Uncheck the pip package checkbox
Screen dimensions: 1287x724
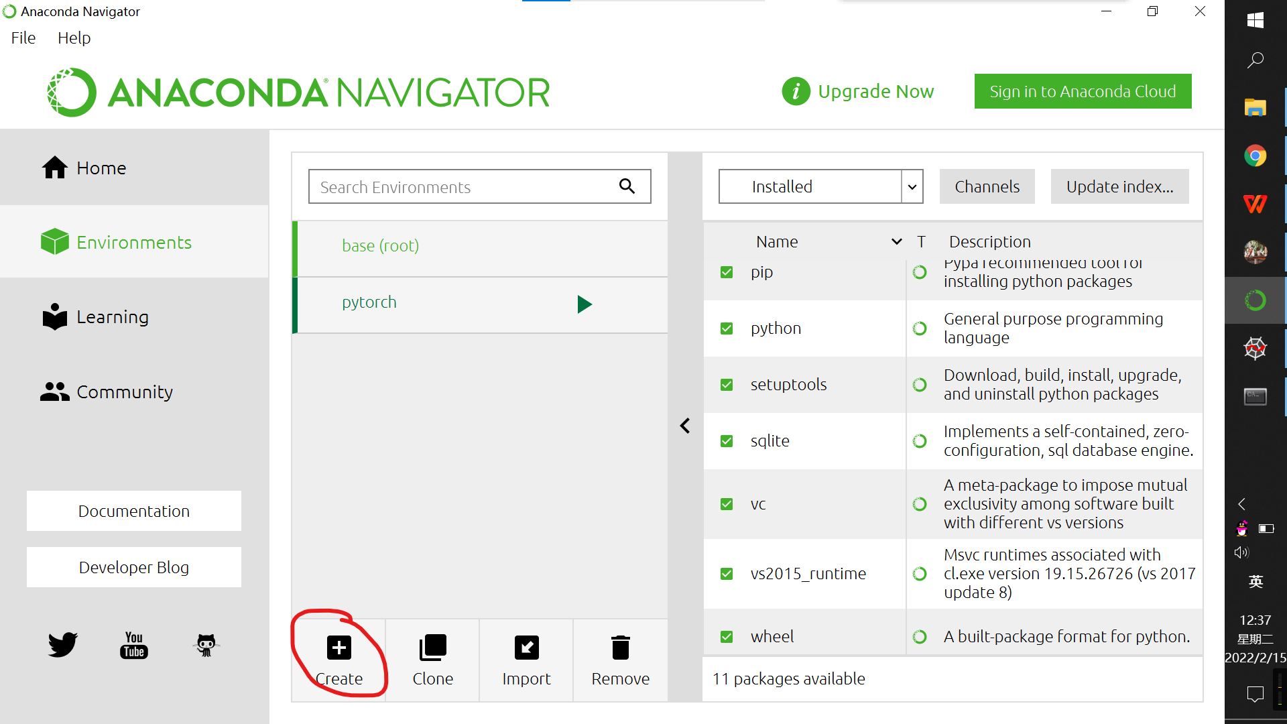727,272
